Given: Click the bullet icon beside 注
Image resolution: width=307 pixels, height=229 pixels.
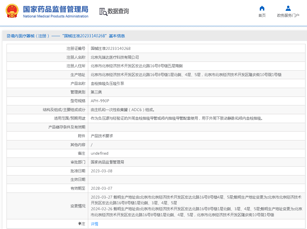Looking at the screenshot, I should (x=80, y=224).
